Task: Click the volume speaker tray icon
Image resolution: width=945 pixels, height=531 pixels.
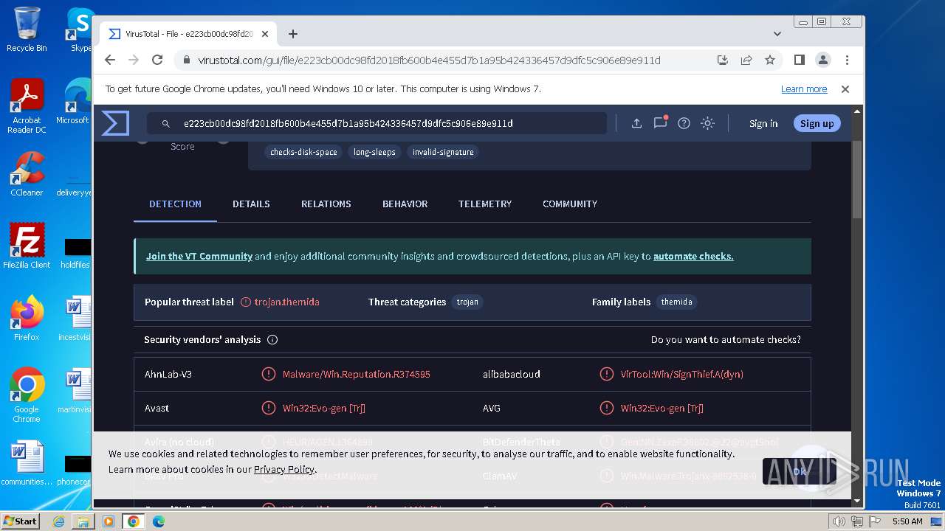Action: (839, 521)
